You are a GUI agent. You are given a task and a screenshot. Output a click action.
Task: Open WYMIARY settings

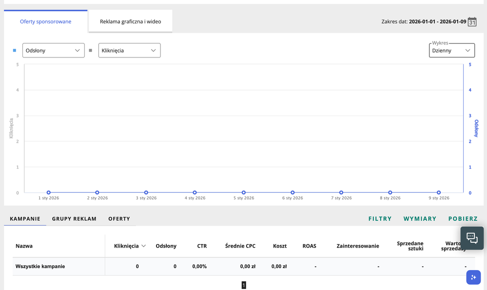pos(420,219)
